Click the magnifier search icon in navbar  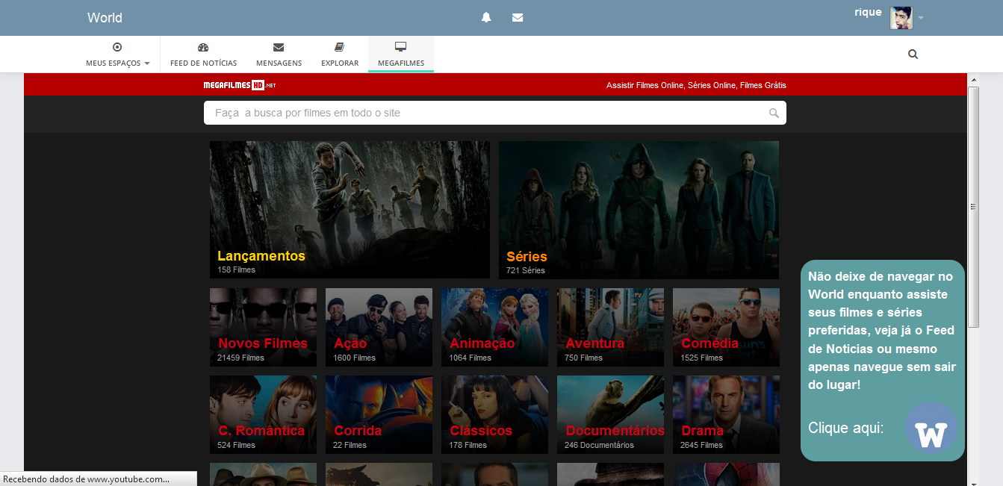point(913,54)
